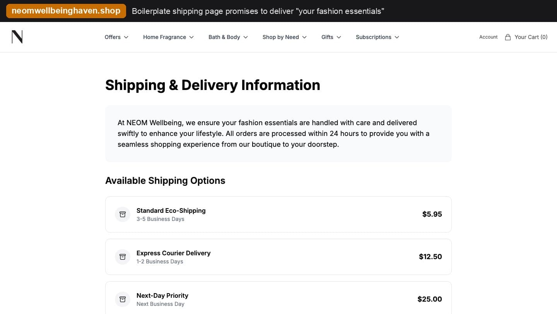Expand the Home Fragrance chevron
Screen dimensions: 557x314
click(x=191, y=37)
